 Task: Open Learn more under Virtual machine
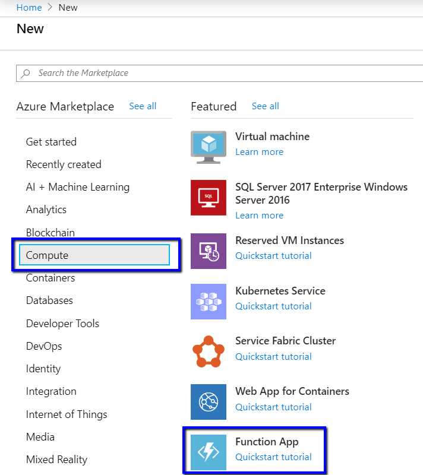point(259,152)
